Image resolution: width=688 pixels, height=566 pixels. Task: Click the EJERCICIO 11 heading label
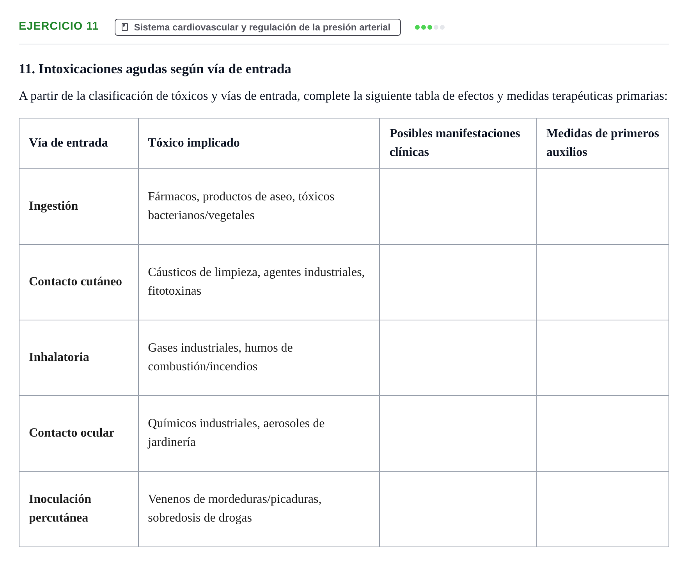pyautogui.click(x=59, y=26)
